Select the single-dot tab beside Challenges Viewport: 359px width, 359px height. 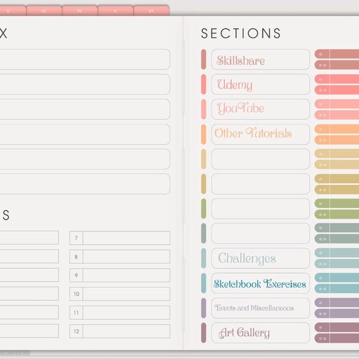pos(337,252)
